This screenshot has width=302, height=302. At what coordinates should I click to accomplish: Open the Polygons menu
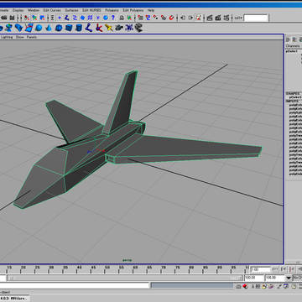112,10
